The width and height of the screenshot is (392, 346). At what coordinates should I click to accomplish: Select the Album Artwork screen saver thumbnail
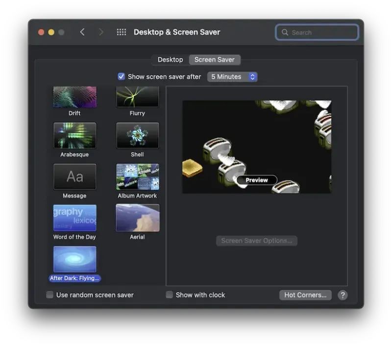[x=138, y=177]
